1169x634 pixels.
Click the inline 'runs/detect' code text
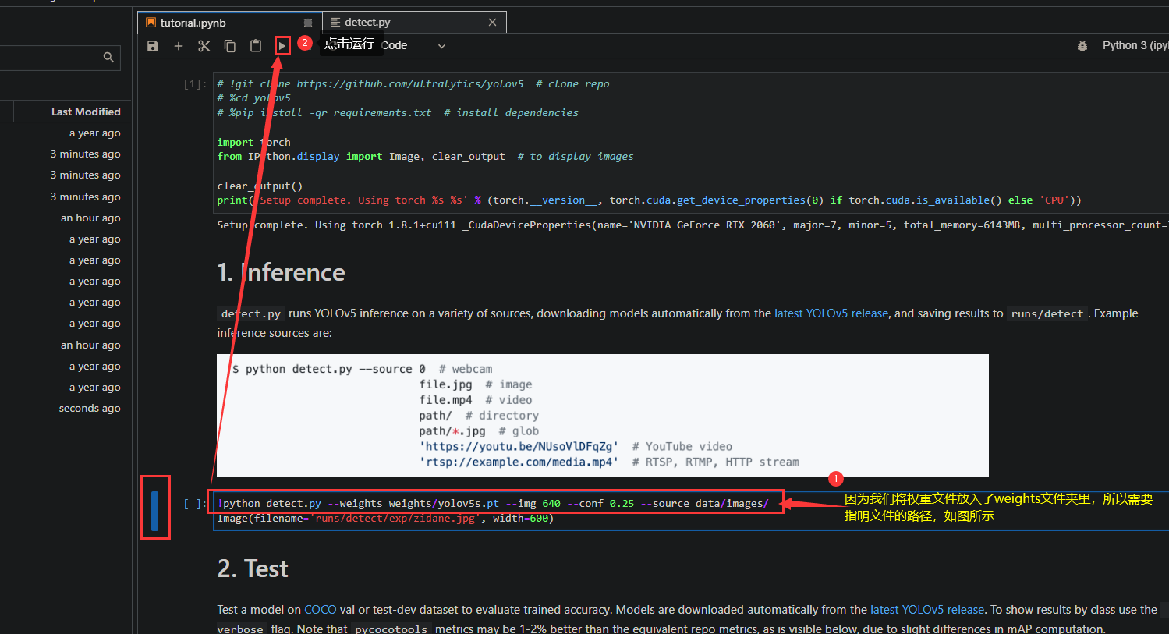pyautogui.click(x=1047, y=313)
